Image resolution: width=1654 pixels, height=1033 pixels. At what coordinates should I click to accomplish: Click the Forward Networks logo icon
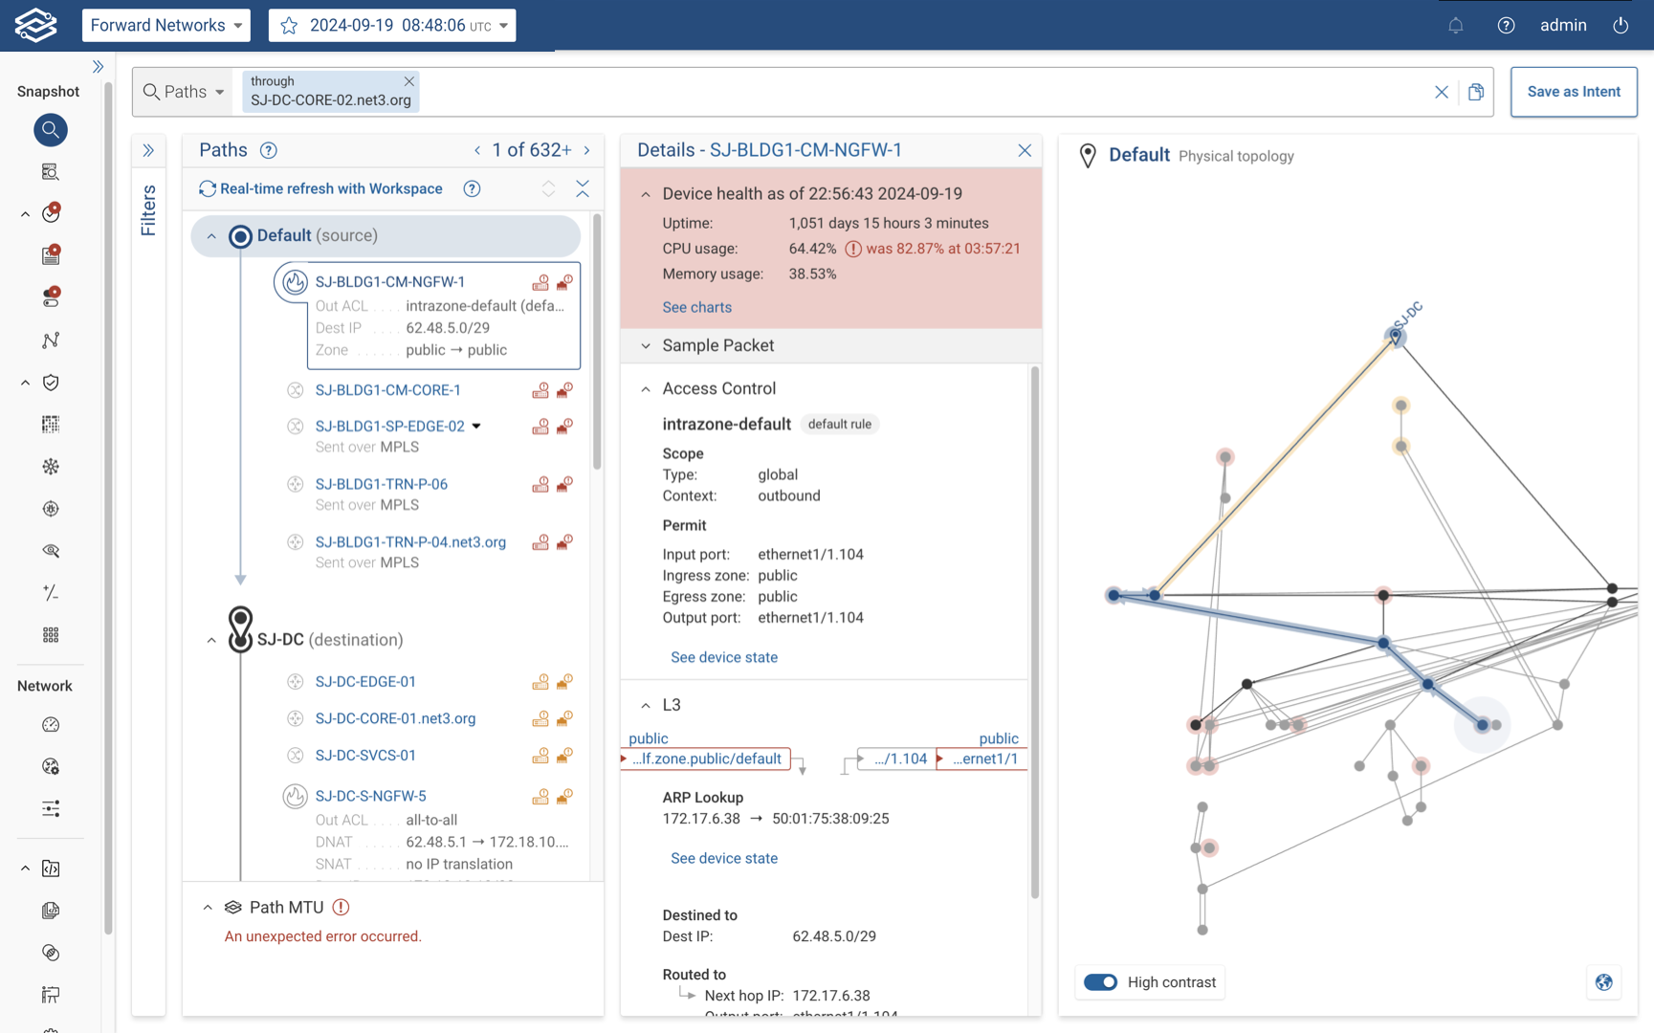33,25
